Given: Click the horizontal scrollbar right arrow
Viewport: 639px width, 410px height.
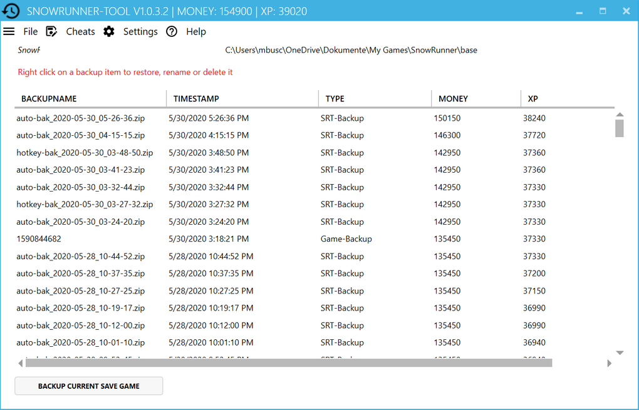Looking at the screenshot, I should point(609,363).
